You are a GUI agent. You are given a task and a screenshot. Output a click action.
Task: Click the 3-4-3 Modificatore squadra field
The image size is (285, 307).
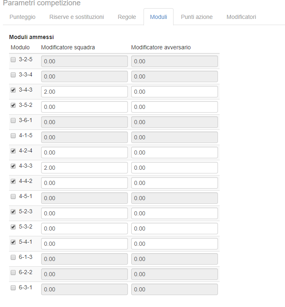click(84, 92)
